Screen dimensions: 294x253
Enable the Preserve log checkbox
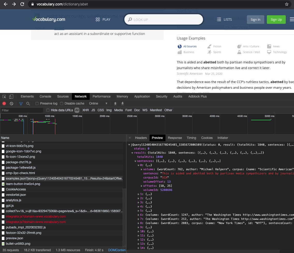37,103
